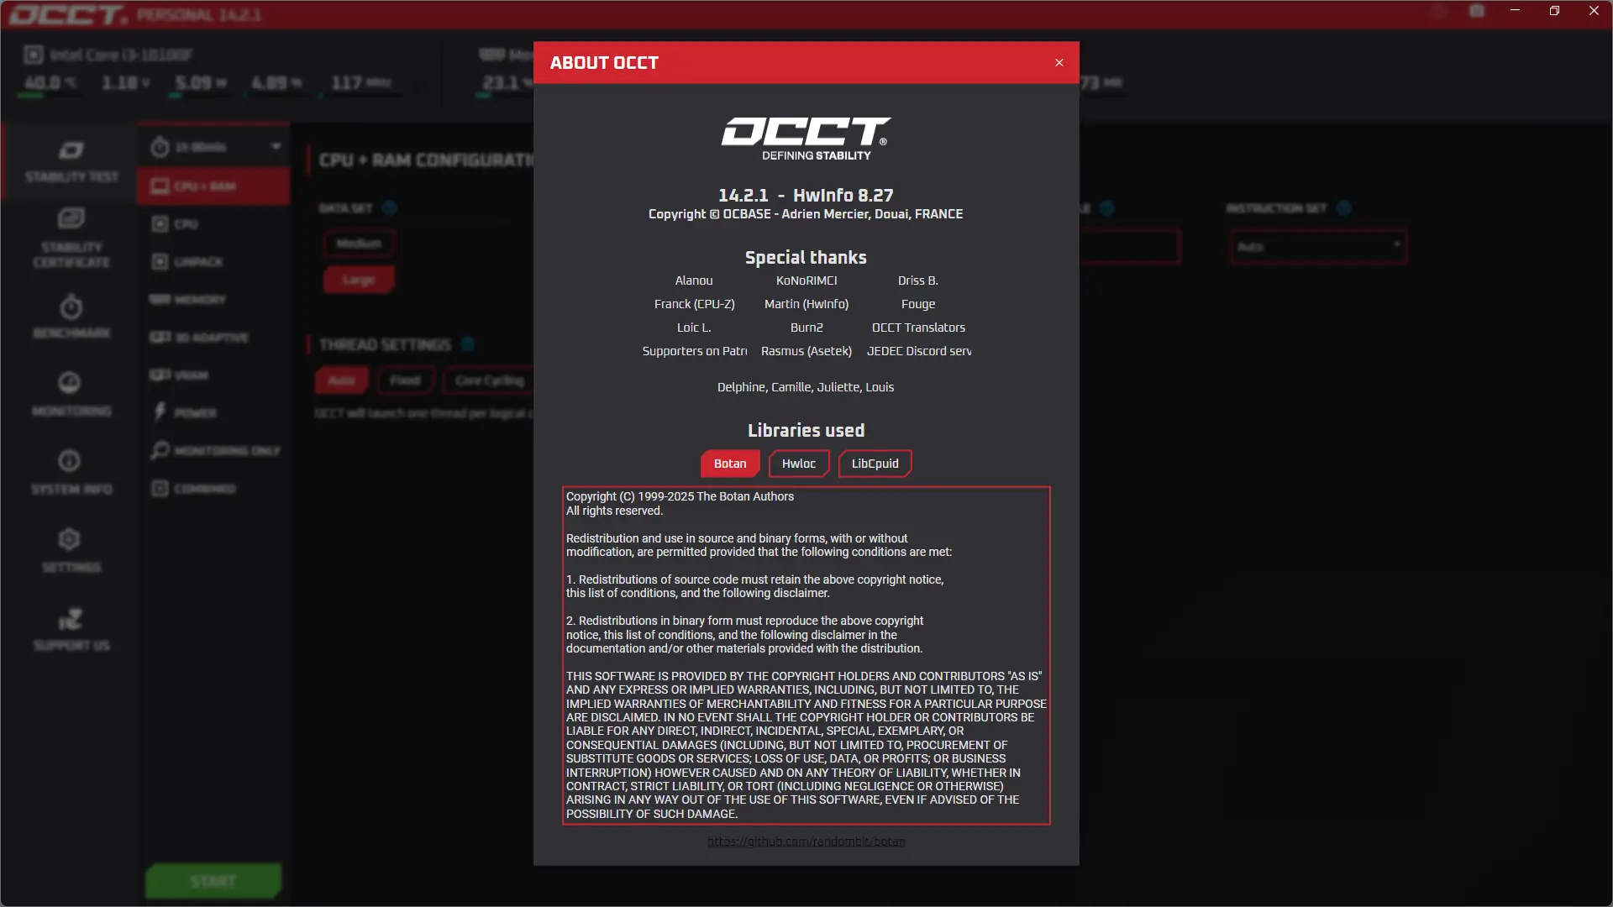Expand the test duration dropdown
The image size is (1613, 907).
pos(276,147)
